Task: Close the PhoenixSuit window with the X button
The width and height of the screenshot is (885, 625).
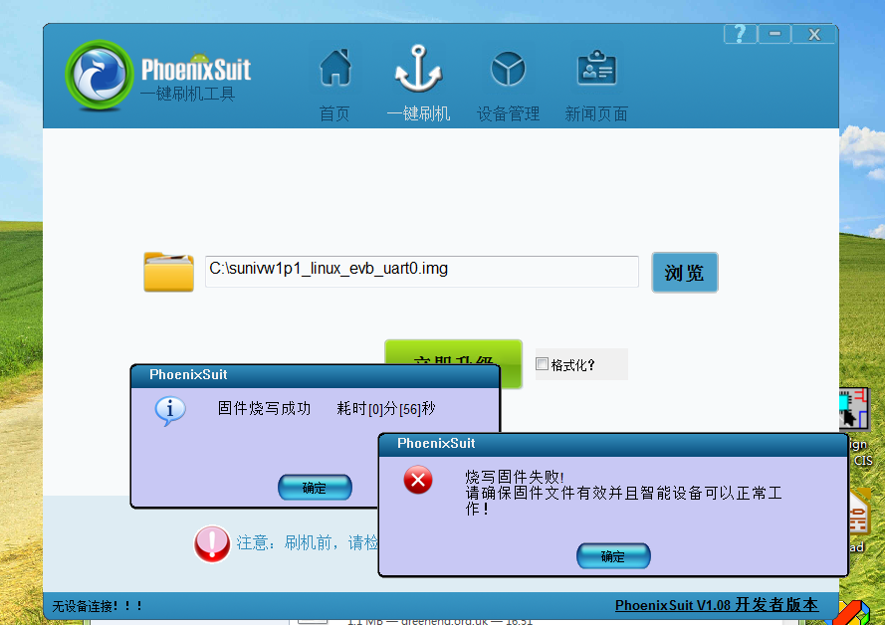Action: coord(814,34)
